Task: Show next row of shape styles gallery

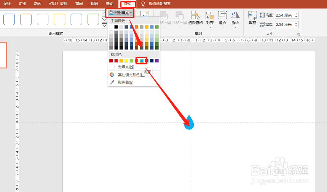Action: coord(104,19)
